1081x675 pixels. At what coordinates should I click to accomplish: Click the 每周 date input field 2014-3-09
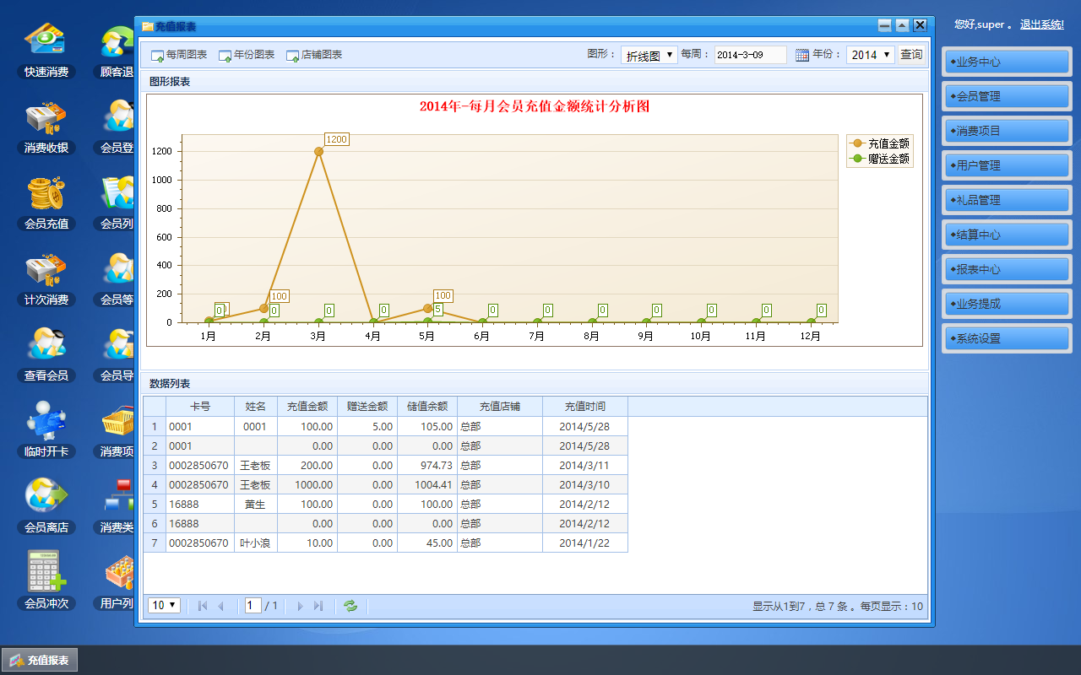pyautogui.click(x=750, y=55)
